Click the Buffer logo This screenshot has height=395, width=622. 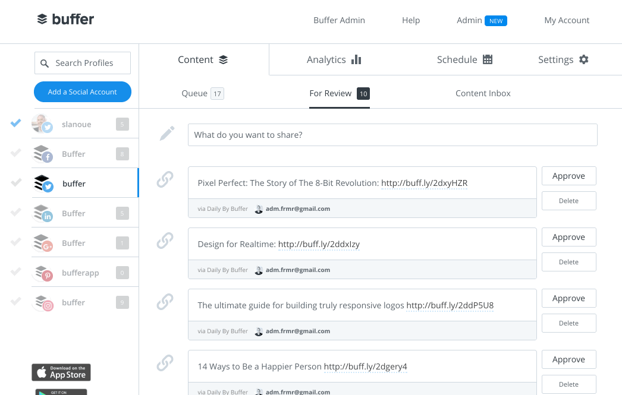click(65, 20)
